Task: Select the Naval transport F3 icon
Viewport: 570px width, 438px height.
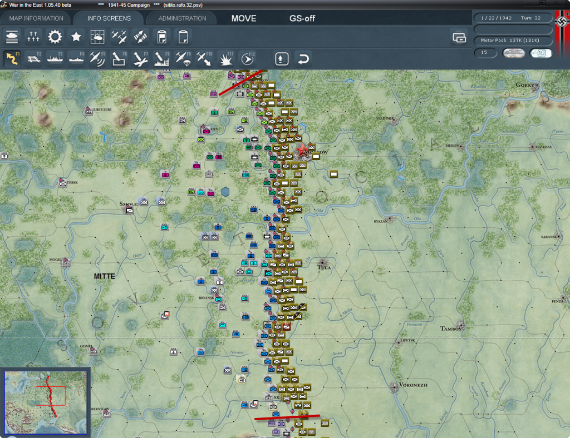Action: click(x=55, y=59)
